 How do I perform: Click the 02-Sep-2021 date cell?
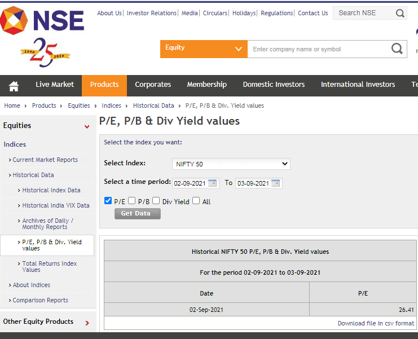pyautogui.click(x=206, y=310)
